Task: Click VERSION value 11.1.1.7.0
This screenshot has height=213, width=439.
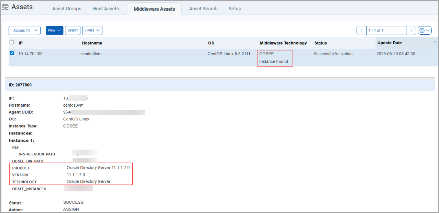Action: [76, 175]
